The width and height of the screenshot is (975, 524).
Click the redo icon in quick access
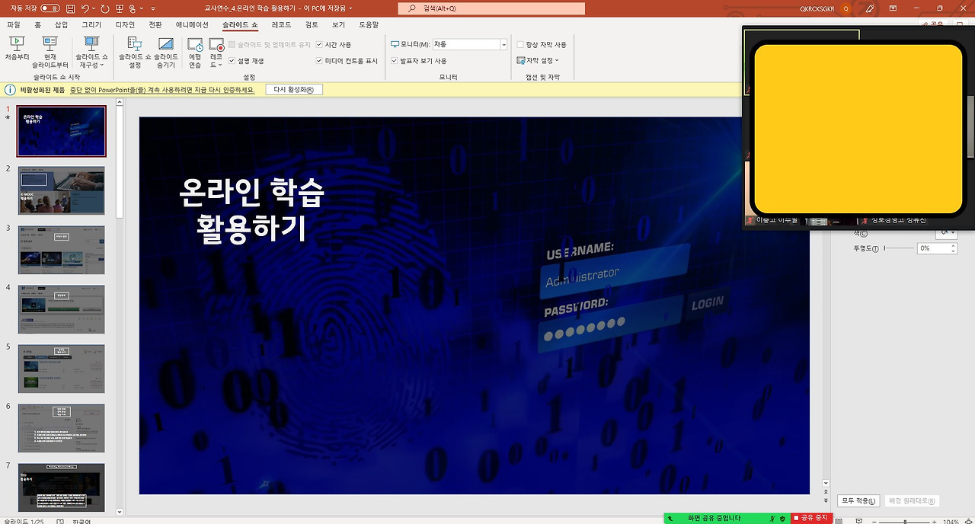[x=105, y=8]
